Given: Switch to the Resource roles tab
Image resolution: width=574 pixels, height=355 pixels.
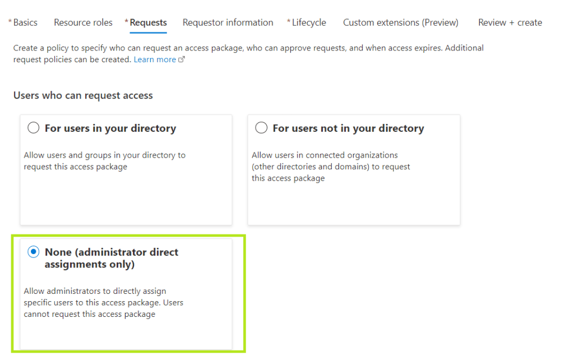Looking at the screenshot, I should pos(83,22).
